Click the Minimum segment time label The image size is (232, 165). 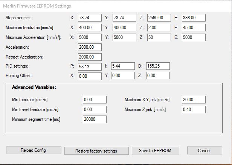[36, 119]
